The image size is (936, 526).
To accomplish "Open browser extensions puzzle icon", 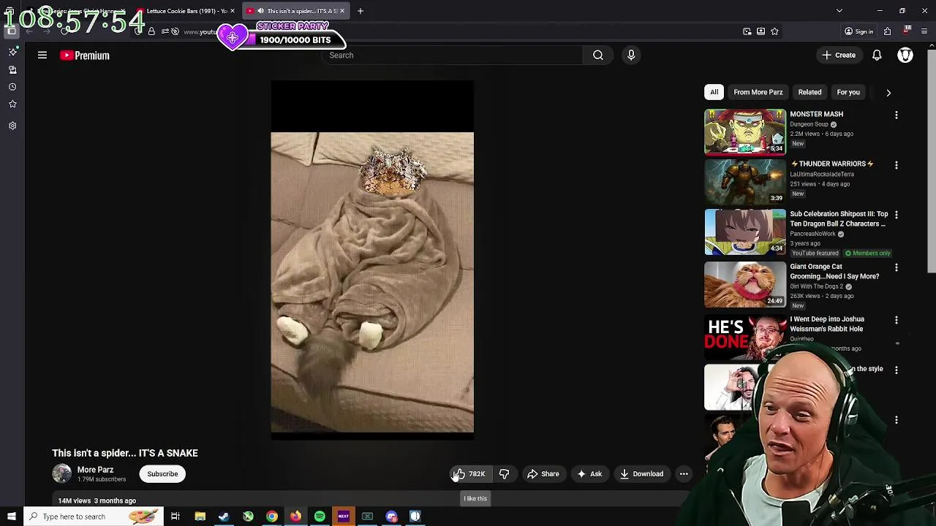I will pos(887,31).
